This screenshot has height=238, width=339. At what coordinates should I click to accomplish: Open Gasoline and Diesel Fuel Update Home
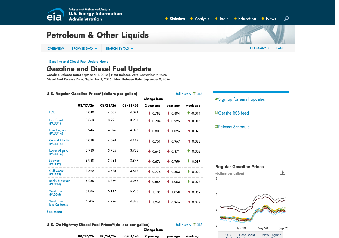pos(78,62)
